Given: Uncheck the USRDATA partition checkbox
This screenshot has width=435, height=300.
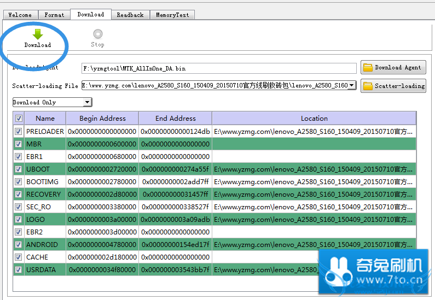Looking at the screenshot, I should click(19, 269).
